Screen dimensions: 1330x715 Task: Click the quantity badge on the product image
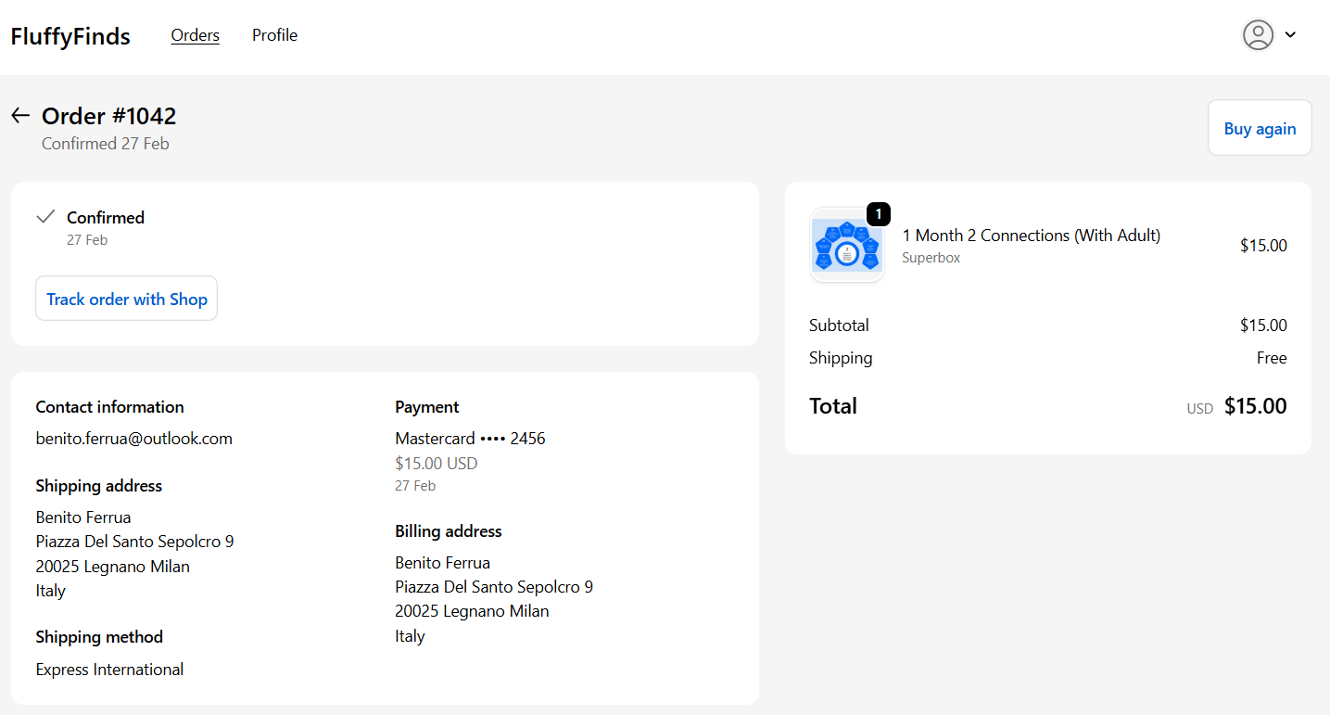point(878,214)
